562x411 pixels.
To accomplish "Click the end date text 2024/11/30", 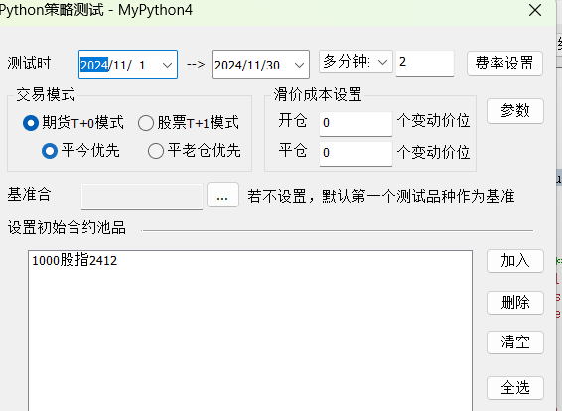I will pos(247,66).
